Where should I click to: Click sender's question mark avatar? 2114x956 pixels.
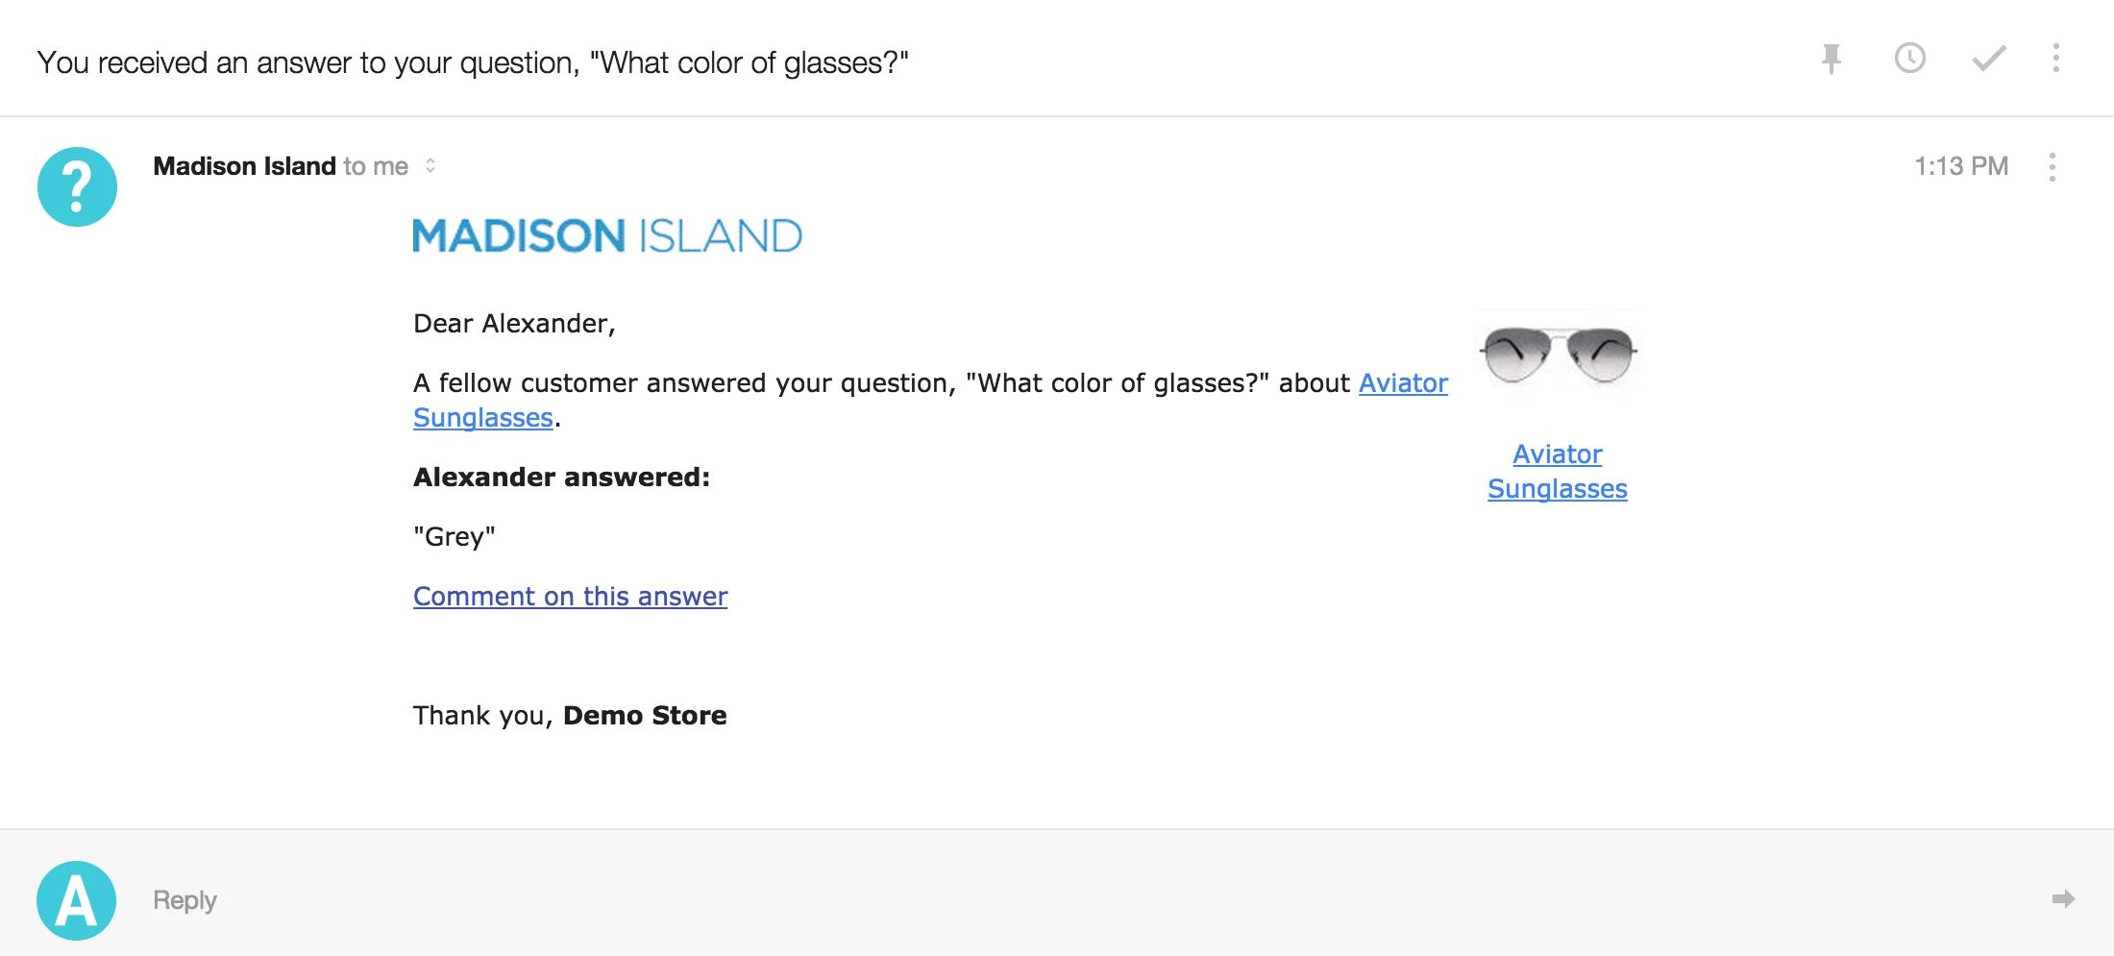[x=77, y=186]
